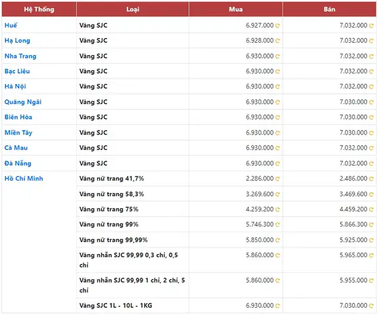
Task: Click the refresh icon beside 2.286.000 buy price
Action: pos(277,178)
